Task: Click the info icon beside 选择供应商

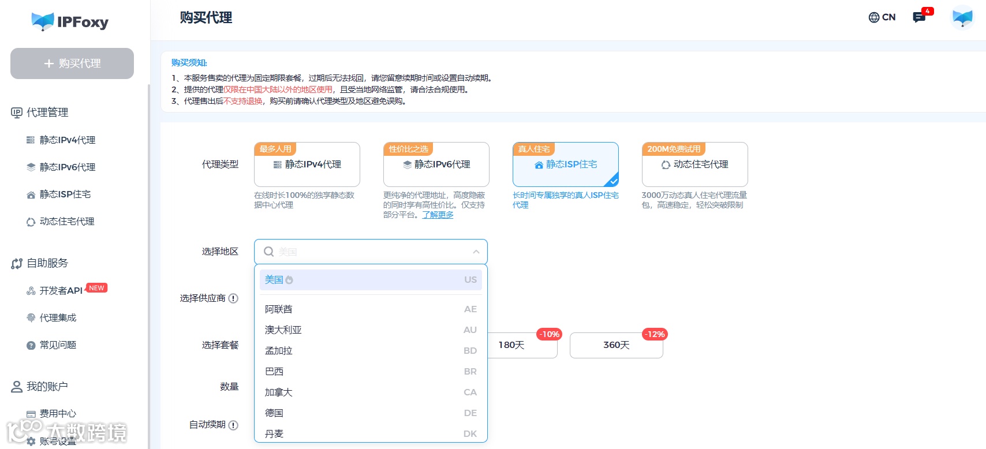Action: point(233,298)
